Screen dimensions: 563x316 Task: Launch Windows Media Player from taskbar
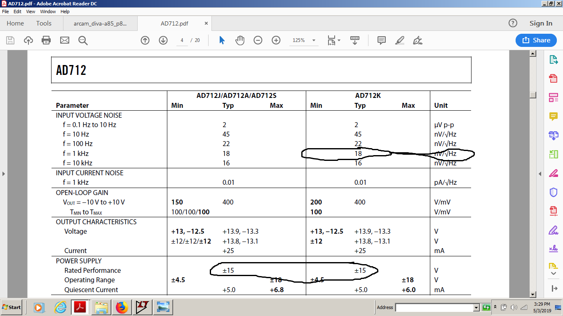(x=39, y=307)
